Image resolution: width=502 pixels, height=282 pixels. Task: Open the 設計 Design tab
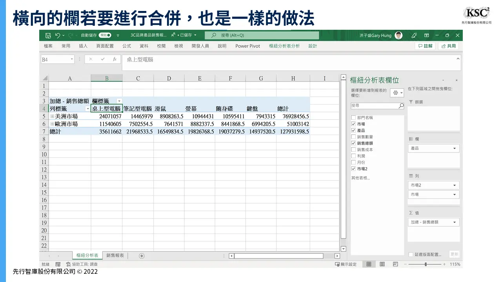[313, 46]
